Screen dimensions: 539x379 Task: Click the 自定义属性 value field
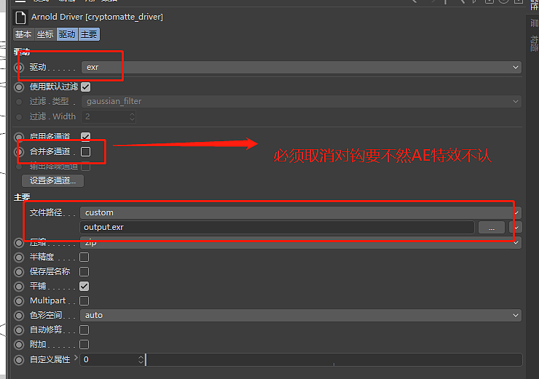(109, 360)
